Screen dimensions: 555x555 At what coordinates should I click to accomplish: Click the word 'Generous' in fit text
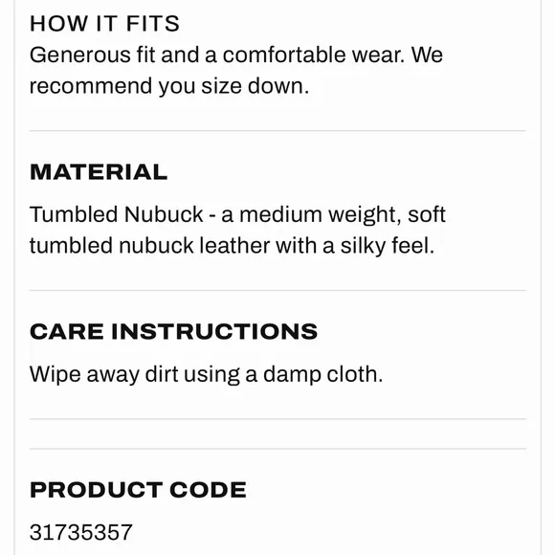coord(80,55)
